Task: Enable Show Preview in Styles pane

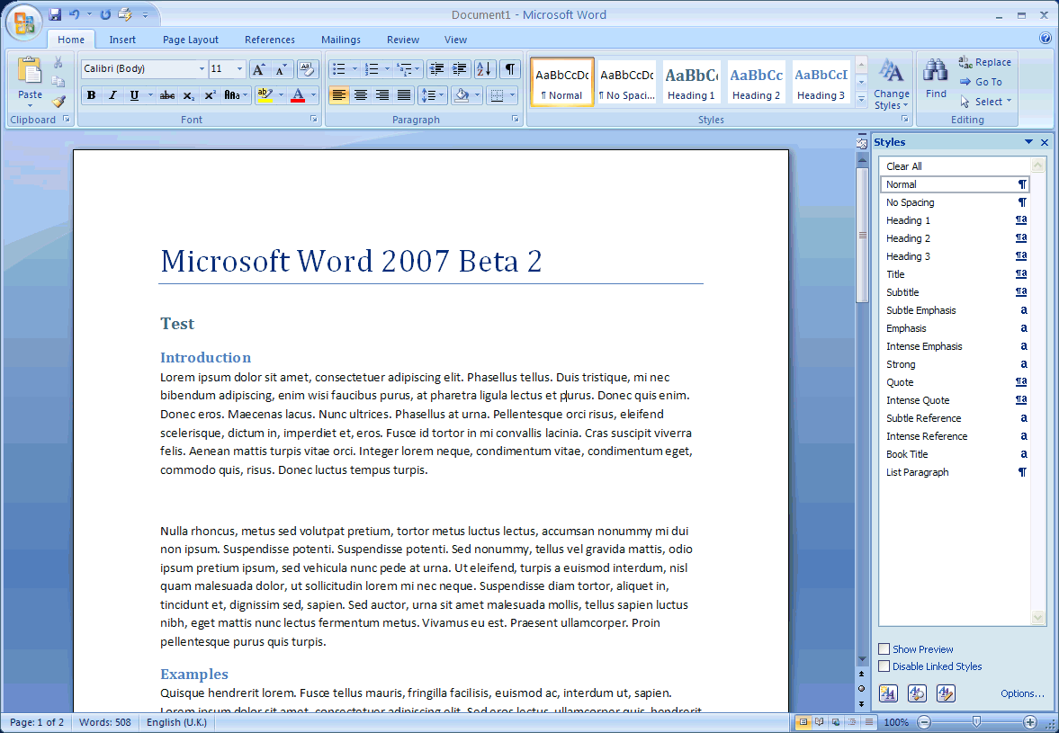Action: (884, 648)
